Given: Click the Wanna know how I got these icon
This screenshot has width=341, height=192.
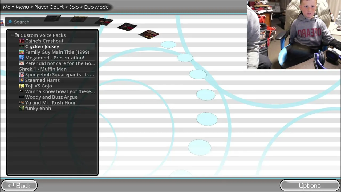Looking at the screenshot, I should (22, 91).
